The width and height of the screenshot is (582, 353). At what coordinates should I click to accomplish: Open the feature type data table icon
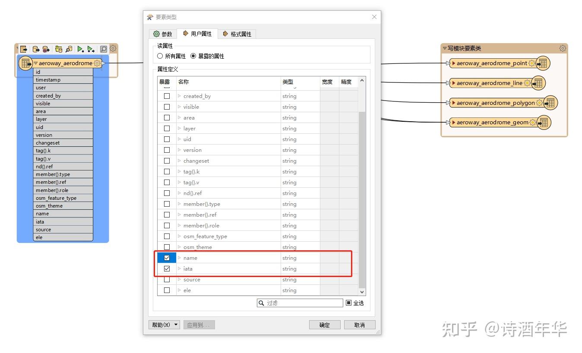24,49
